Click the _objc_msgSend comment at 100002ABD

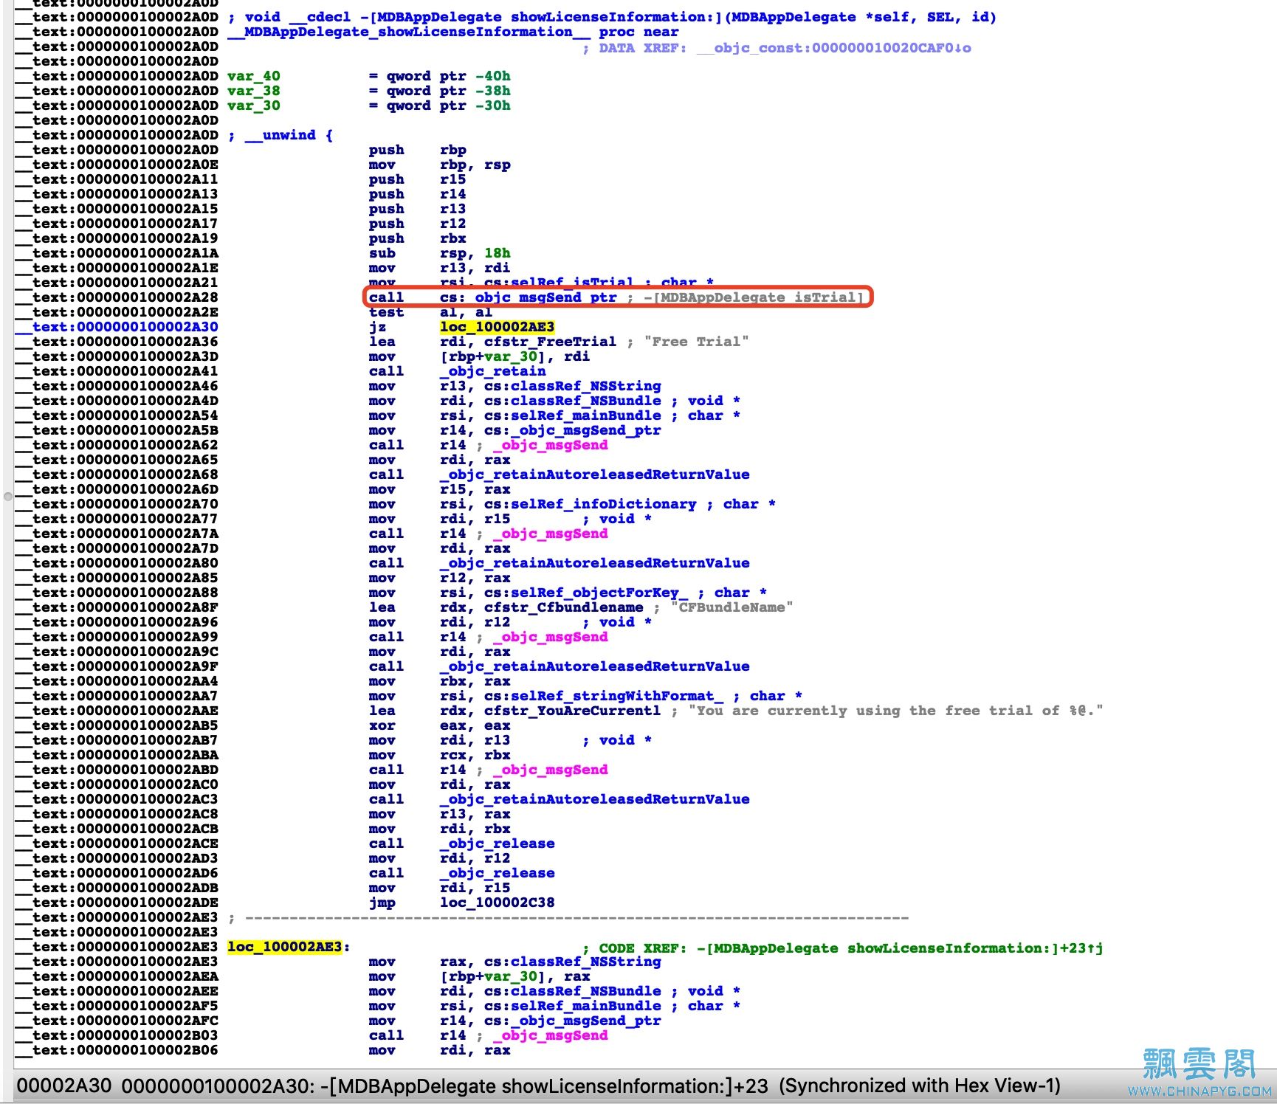pos(550,770)
